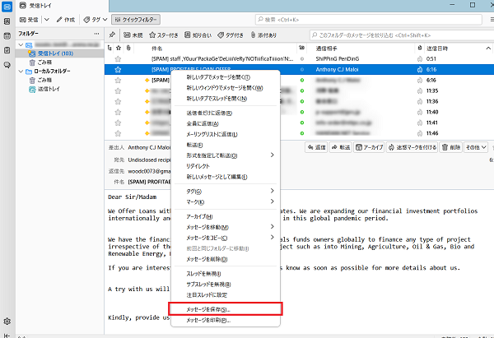The image size is (494, 338).
Task: Choose アーカイブ in the context menu
Action: [226, 216]
